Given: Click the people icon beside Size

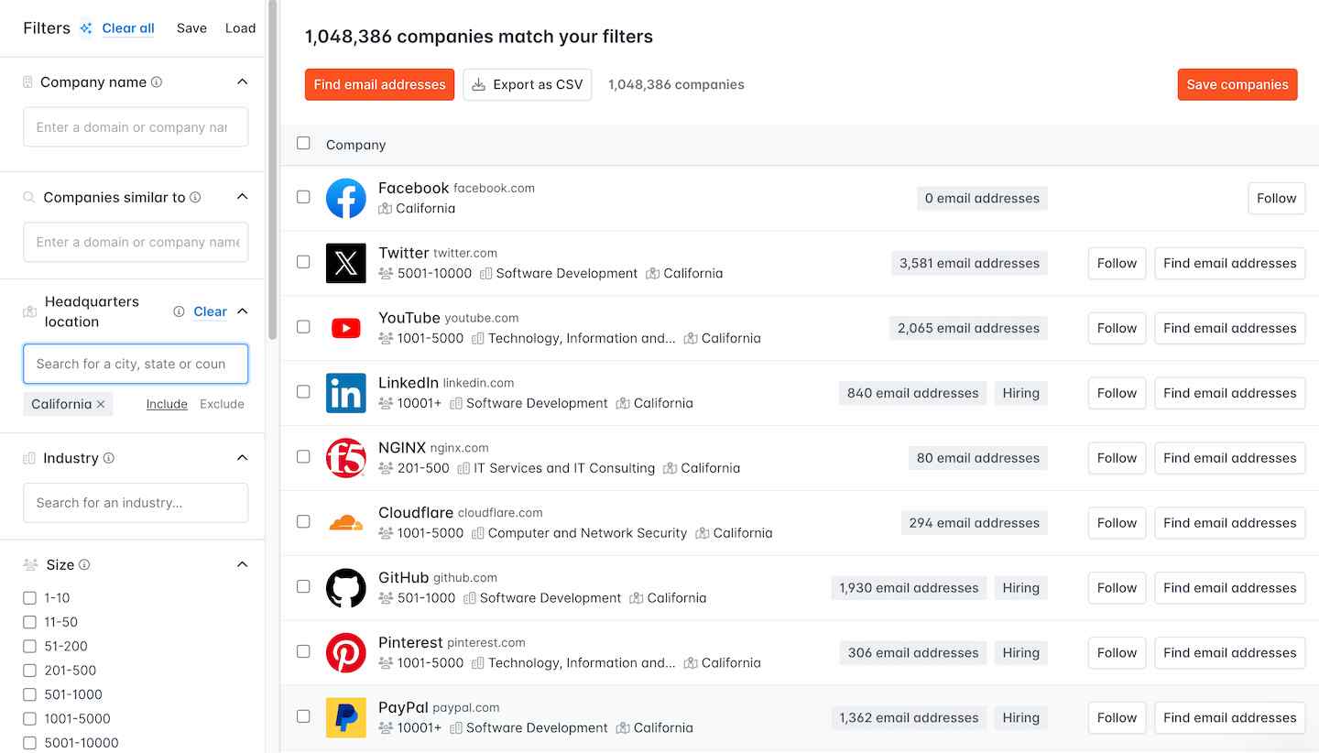Looking at the screenshot, I should pyautogui.click(x=30, y=564).
